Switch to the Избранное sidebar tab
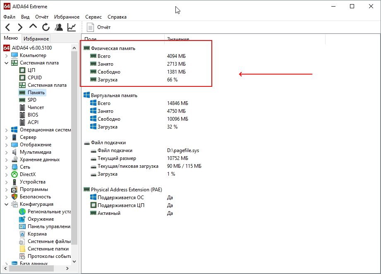 click(36, 38)
